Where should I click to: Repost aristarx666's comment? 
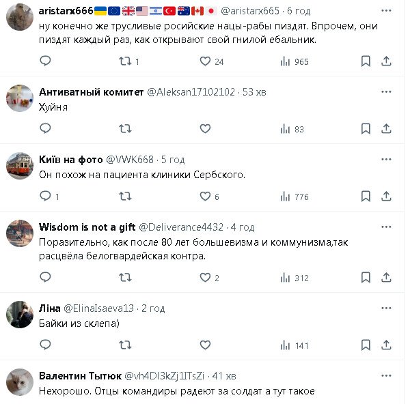(125, 61)
